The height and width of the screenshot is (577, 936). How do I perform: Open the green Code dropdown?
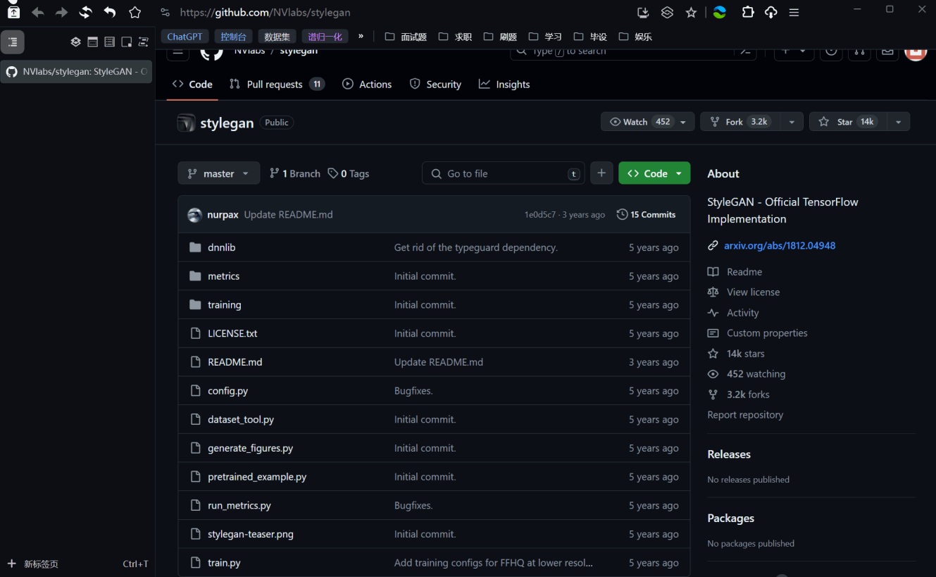[x=654, y=173]
